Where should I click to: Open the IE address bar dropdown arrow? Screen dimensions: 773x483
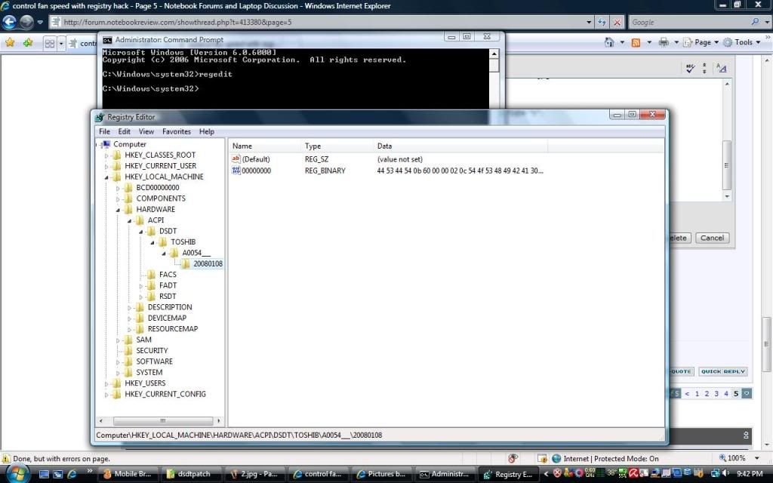tap(589, 22)
